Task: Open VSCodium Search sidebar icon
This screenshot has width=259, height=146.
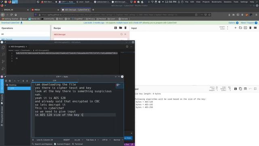Action: coord(3,54)
